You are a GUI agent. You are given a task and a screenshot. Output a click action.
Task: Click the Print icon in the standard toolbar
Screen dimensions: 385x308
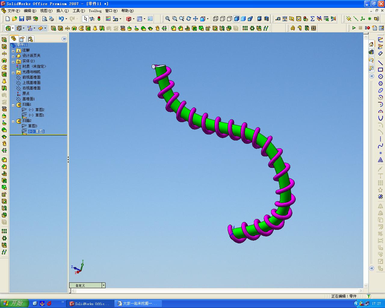52,19
